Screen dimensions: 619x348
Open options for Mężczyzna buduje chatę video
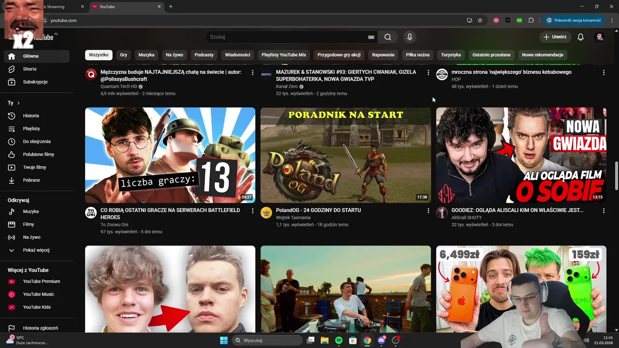click(x=252, y=72)
